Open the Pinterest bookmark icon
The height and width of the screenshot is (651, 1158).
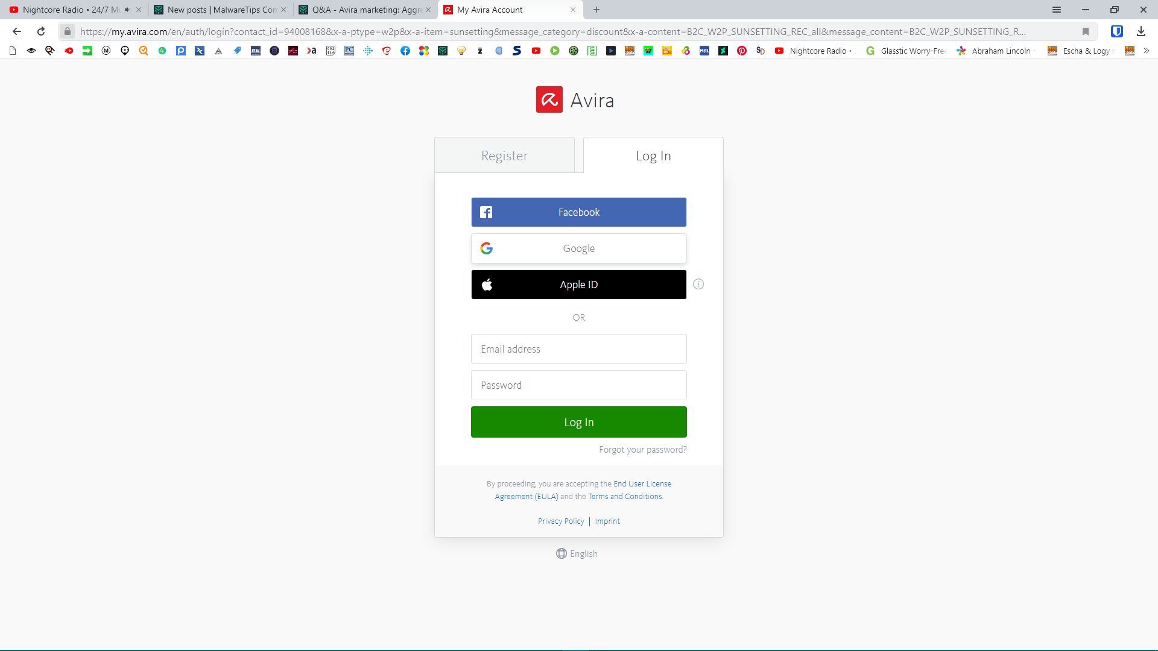tap(742, 51)
